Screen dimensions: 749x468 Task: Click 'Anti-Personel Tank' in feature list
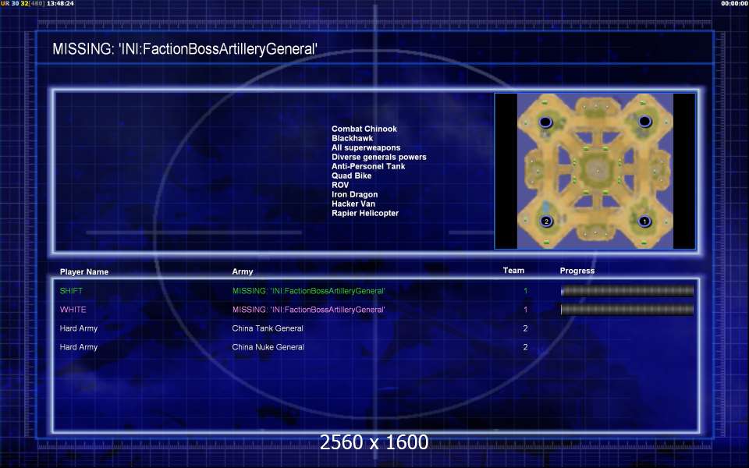[x=368, y=166]
